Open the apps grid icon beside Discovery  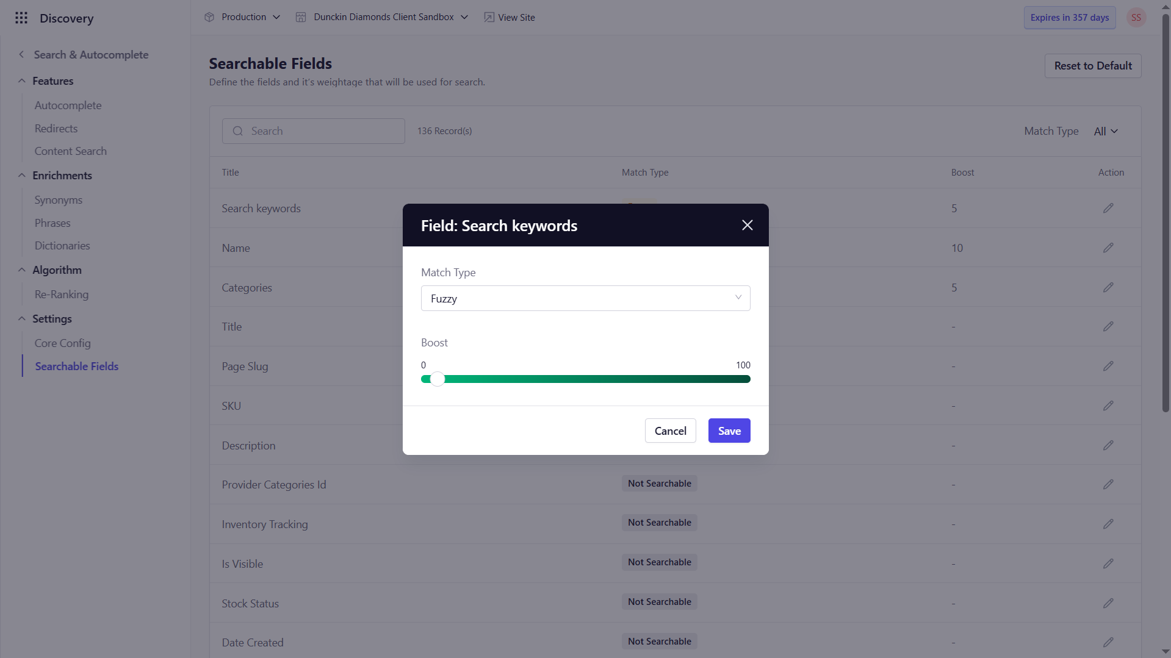[x=21, y=18]
